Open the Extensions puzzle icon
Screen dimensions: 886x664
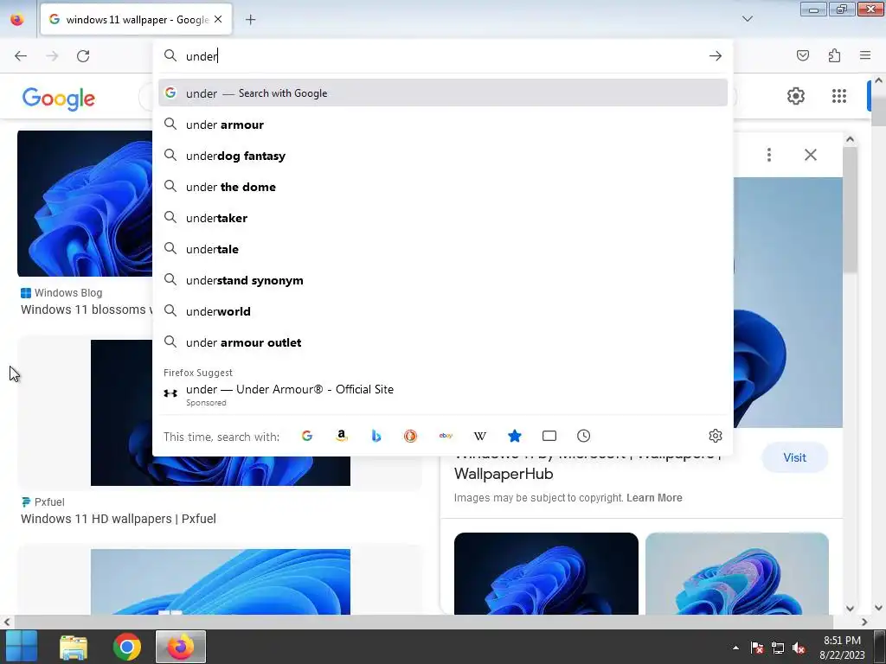pyautogui.click(x=834, y=55)
